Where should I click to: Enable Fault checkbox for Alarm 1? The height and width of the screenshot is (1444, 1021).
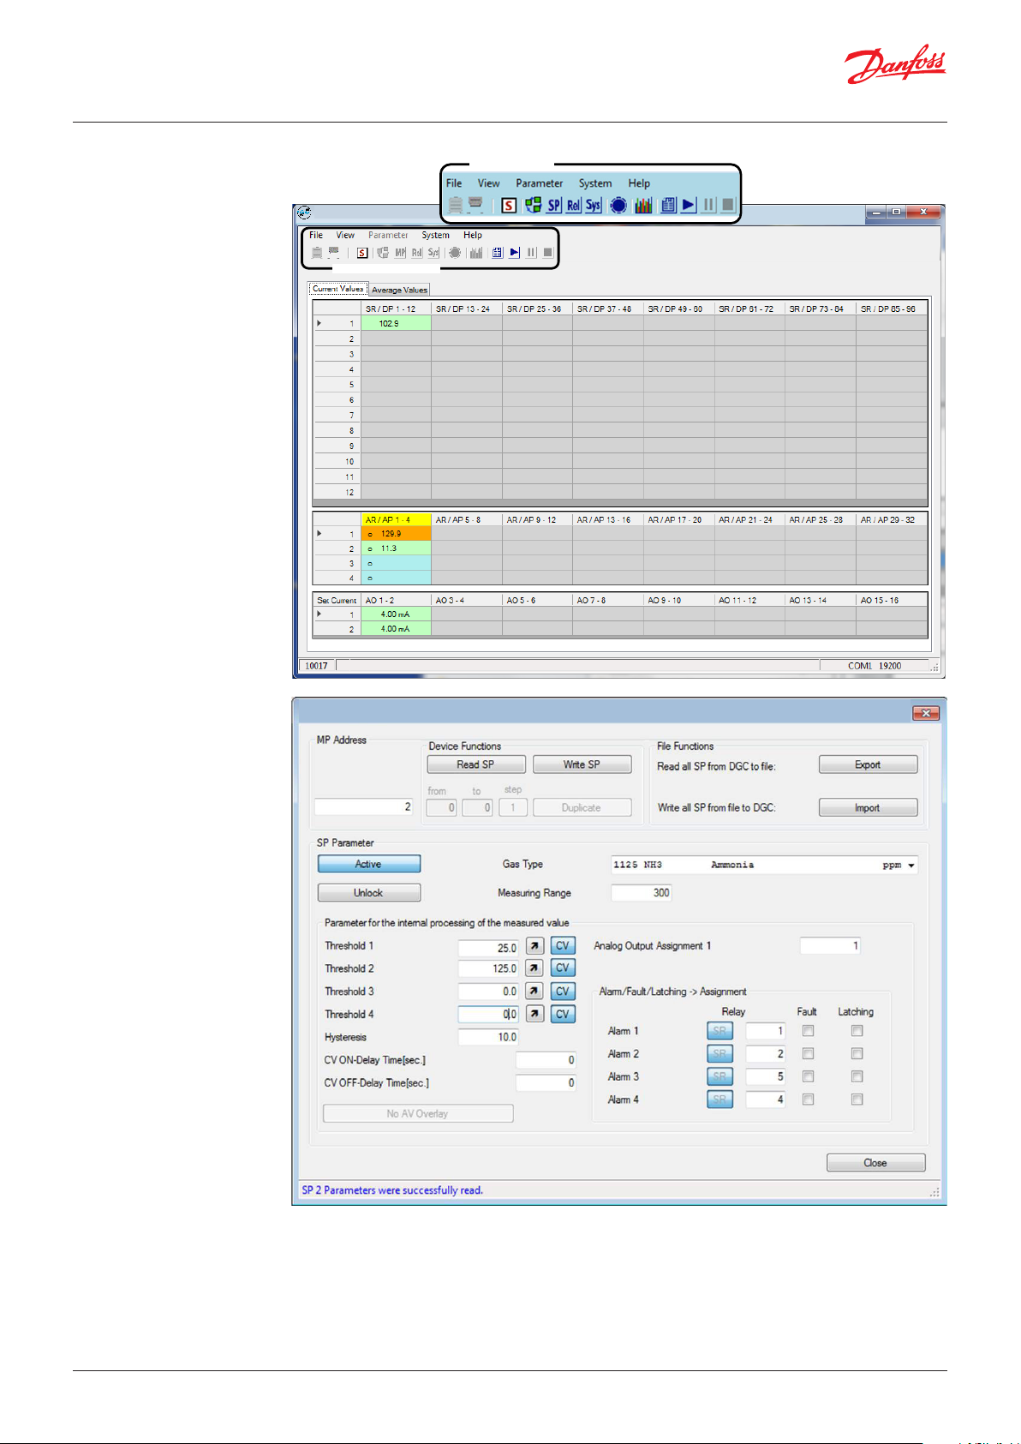(808, 1031)
